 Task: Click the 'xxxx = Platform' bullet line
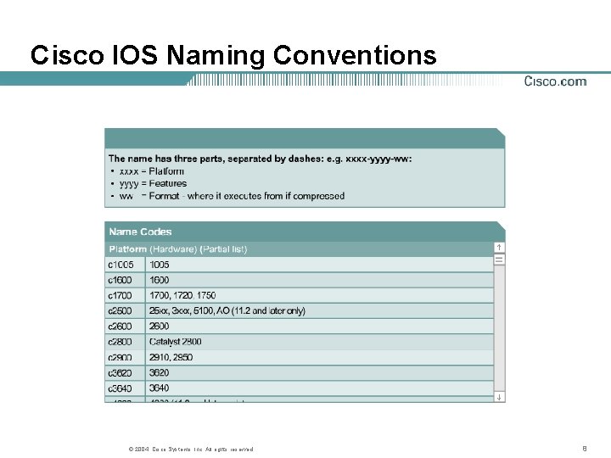pyautogui.click(x=147, y=171)
